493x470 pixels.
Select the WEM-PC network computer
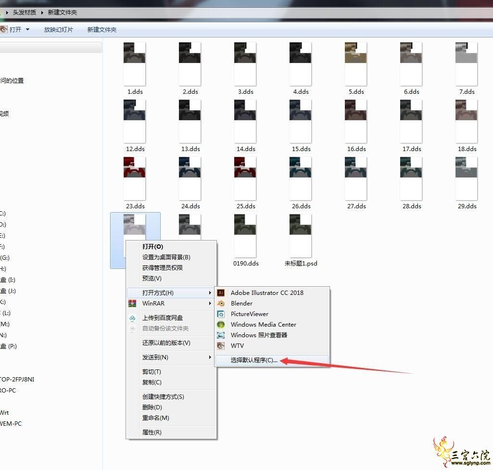point(11,424)
